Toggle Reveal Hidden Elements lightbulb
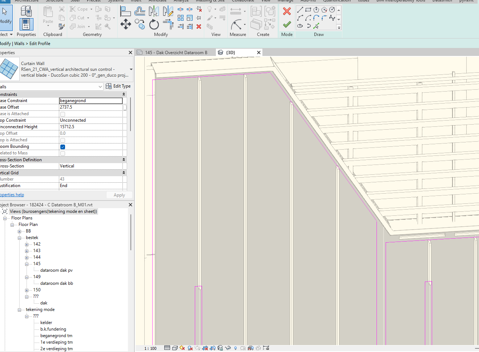 coord(235,348)
